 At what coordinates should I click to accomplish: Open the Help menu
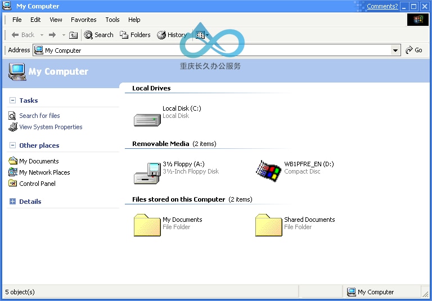[134, 20]
